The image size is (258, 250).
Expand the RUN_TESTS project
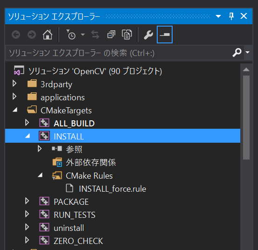[x=27, y=214]
